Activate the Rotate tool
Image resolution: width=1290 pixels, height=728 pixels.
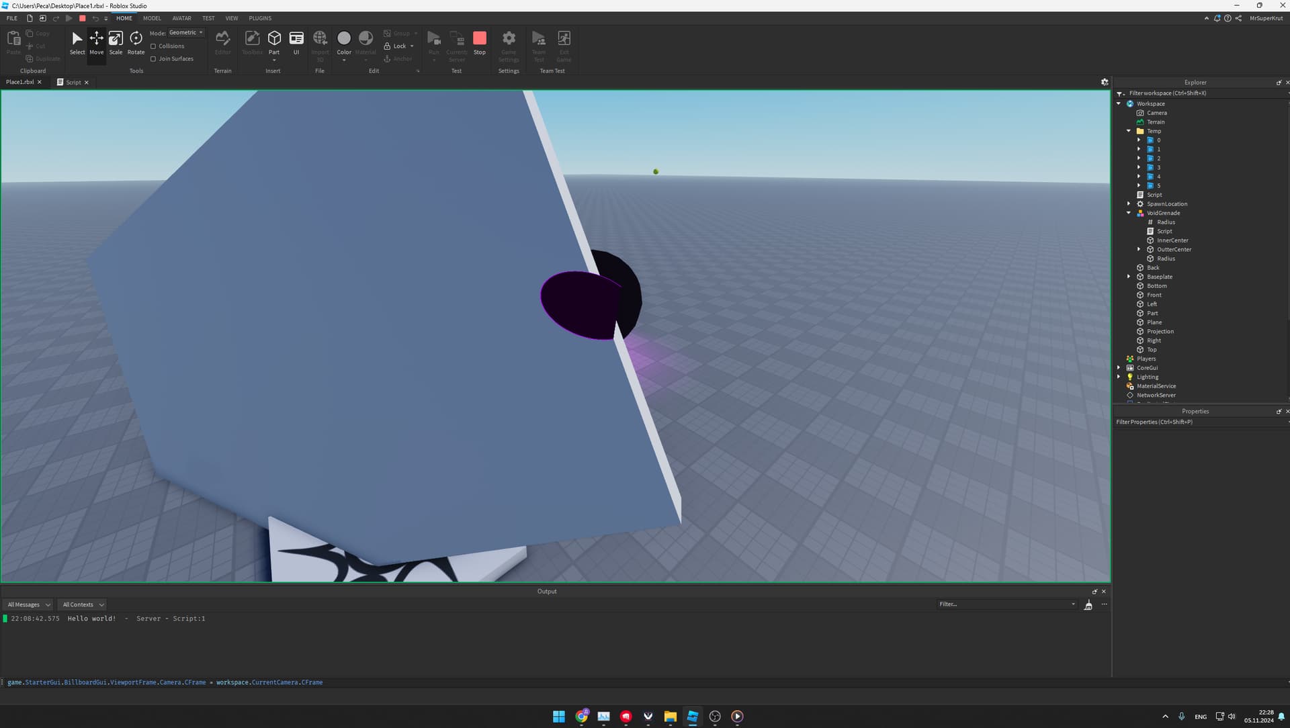[135, 42]
